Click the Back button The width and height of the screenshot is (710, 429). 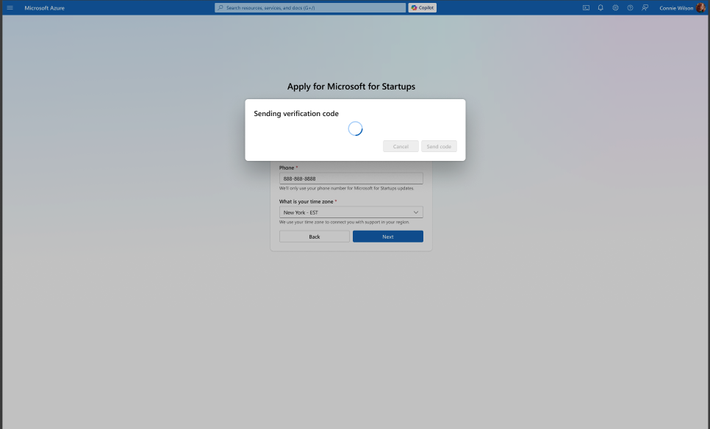(x=315, y=237)
